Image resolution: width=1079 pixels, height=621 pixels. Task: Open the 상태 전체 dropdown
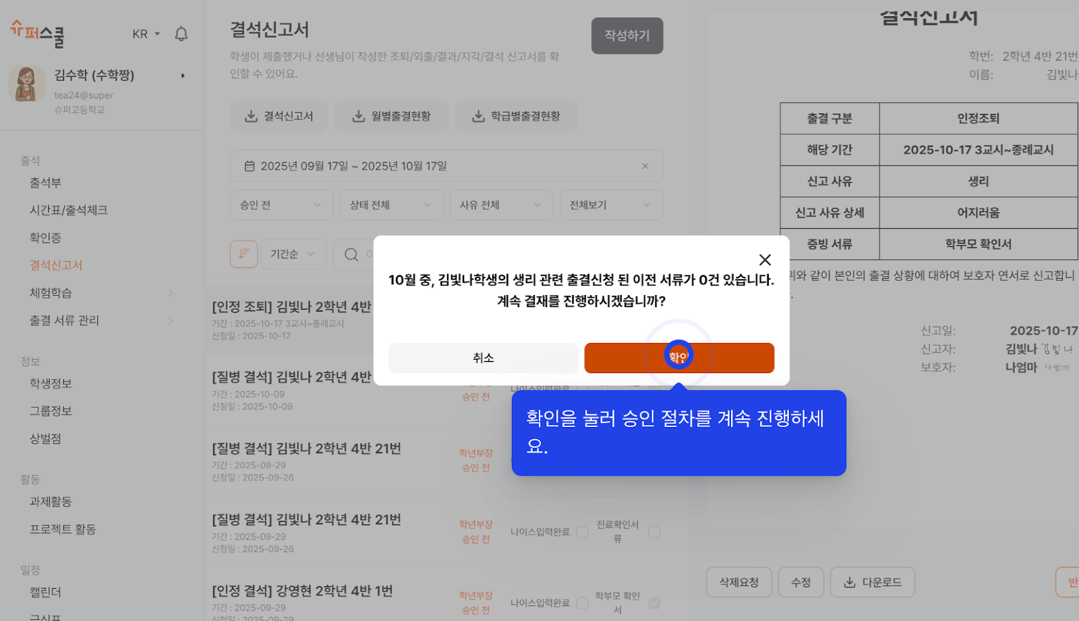point(392,205)
